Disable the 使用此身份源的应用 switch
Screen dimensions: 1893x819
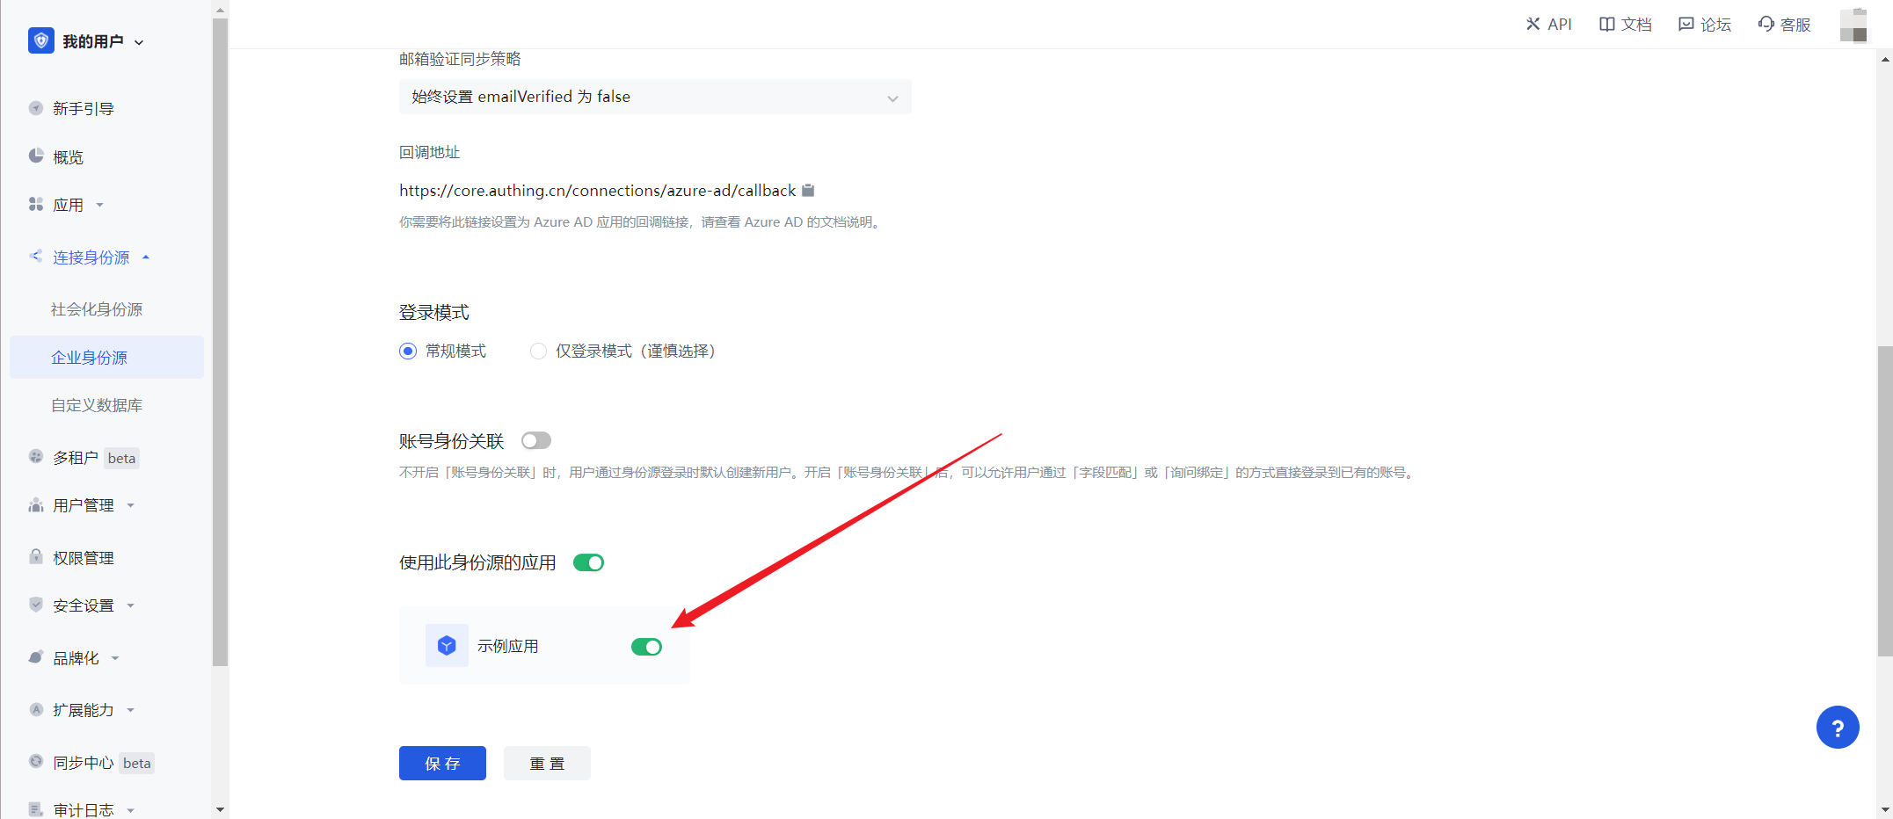click(x=588, y=562)
